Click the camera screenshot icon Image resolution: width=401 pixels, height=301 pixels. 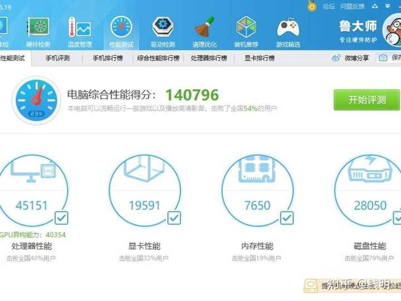click(383, 58)
